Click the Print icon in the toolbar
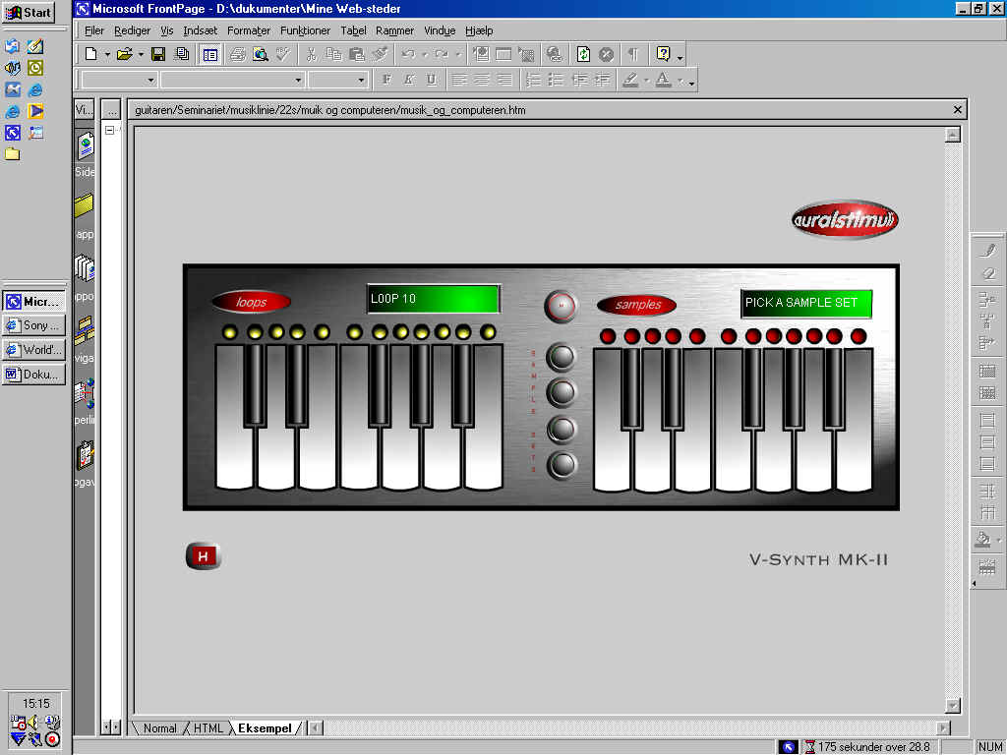 click(238, 54)
